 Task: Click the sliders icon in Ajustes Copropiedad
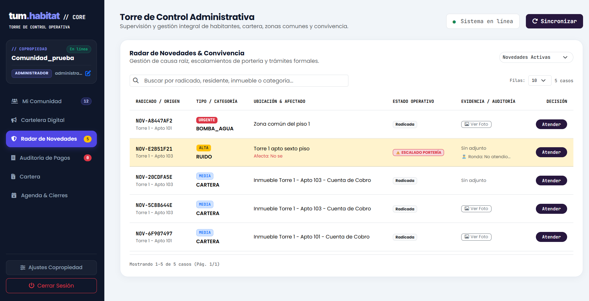[x=23, y=268]
